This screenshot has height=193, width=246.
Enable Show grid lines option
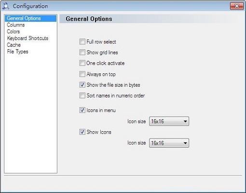pyautogui.click(x=82, y=52)
